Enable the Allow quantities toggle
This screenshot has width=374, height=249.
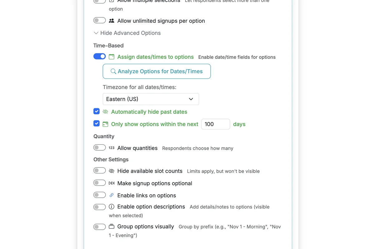point(99,147)
